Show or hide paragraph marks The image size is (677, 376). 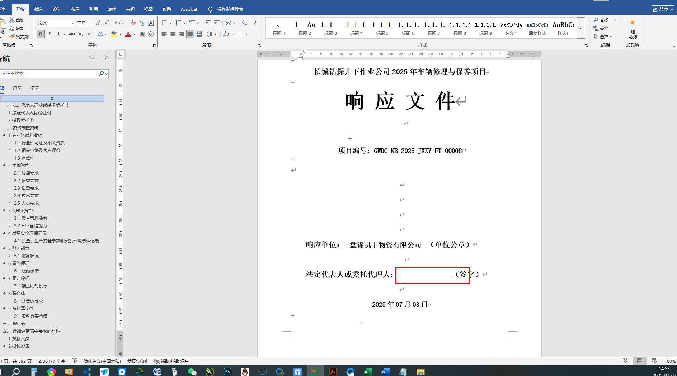tap(255, 23)
